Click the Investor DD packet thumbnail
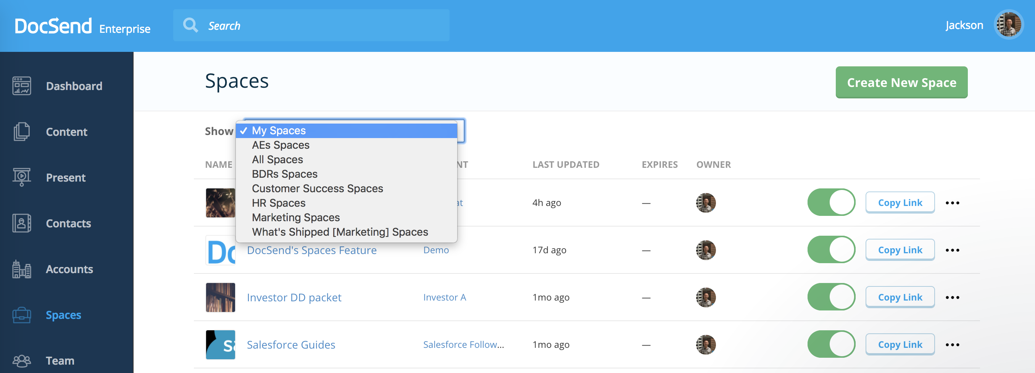Screen dimensions: 1035x373 (x=220, y=297)
